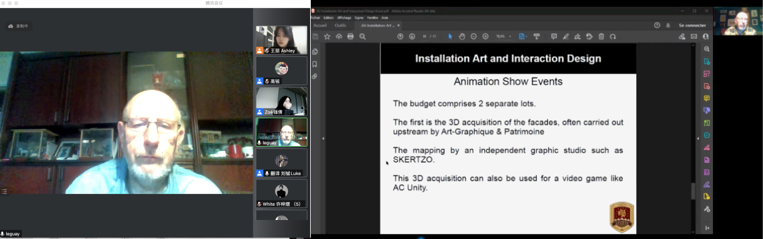Click the university crest logo on slide
Viewport: 763px width, 239px height.
pos(622,217)
